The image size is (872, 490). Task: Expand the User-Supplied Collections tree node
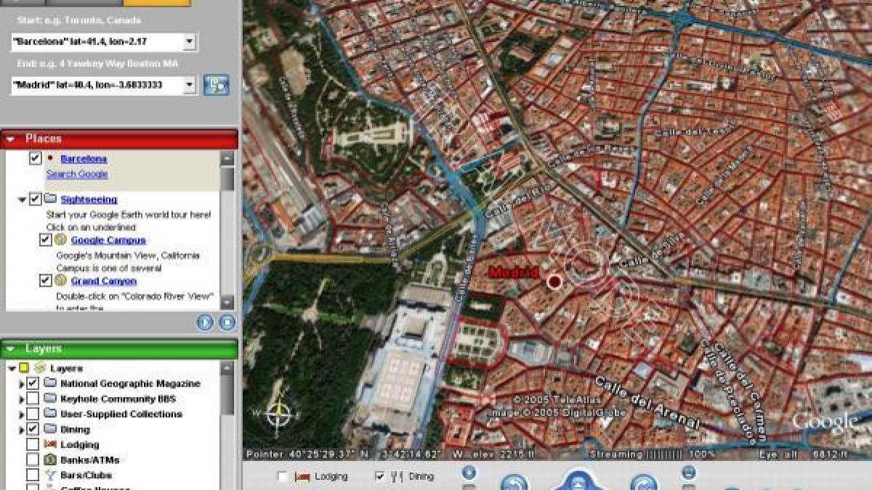tap(22, 414)
